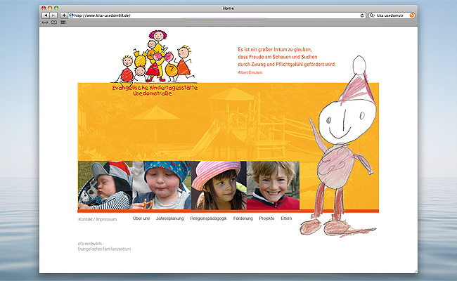Click the quote line 'dass Freude am Schauen und Suchen'
Image resolution: width=457 pixels, height=281 pixels.
click(x=278, y=57)
